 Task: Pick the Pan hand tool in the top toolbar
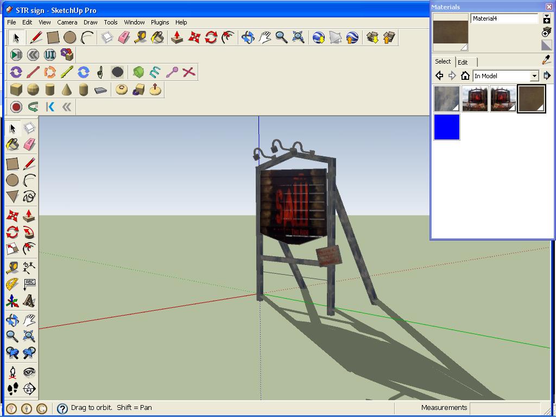coord(265,37)
